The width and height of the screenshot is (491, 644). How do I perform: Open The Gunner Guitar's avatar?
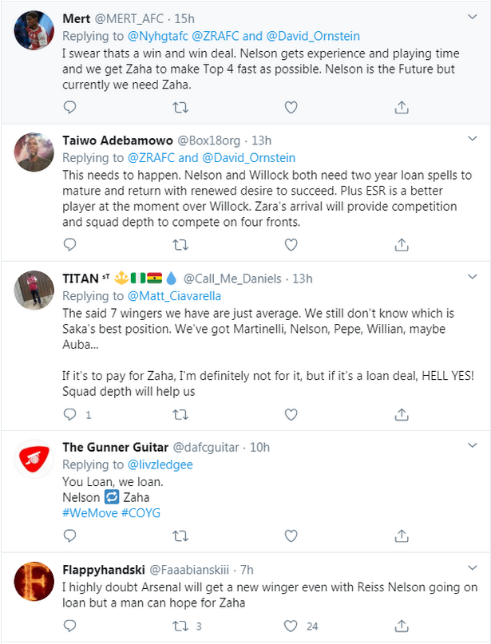pos(34,460)
